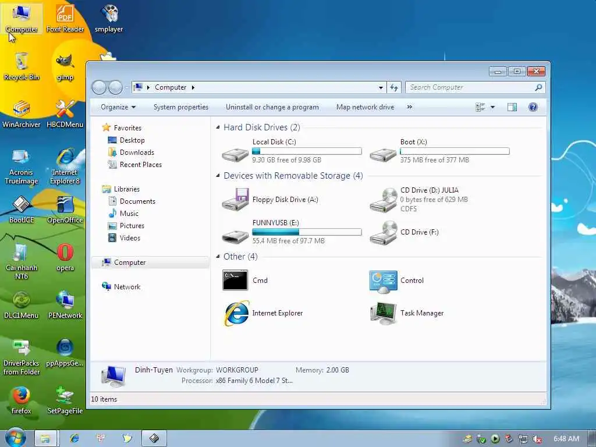Viewport: 596px width, 447px height.
Task: Select the DLC1Menu desktop icon
Action: point(22,305)
